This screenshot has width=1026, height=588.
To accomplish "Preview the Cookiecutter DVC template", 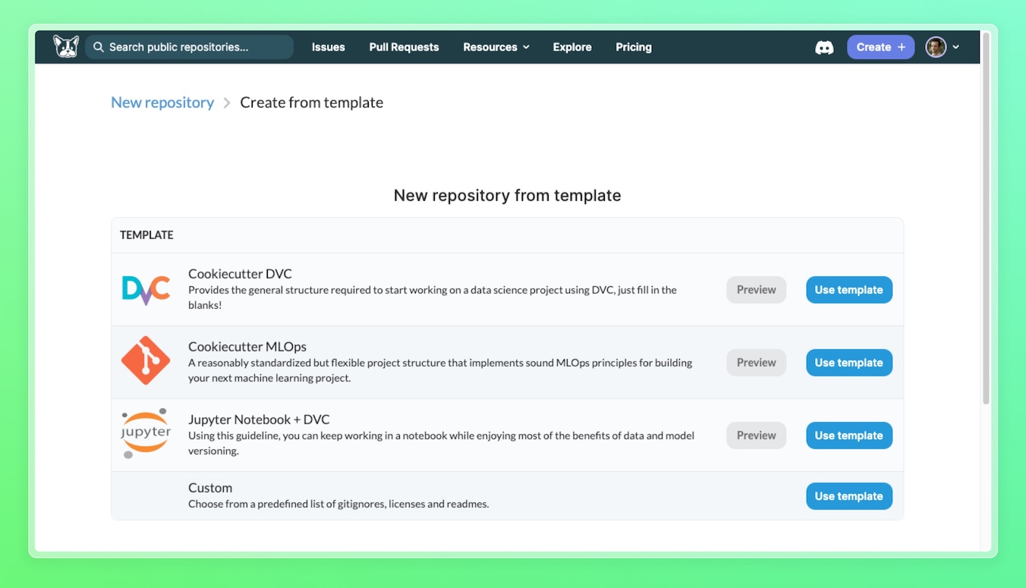I will tap(756, 290).
